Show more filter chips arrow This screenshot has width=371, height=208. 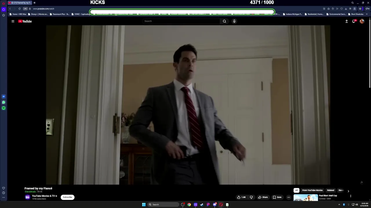pos(348,191)
